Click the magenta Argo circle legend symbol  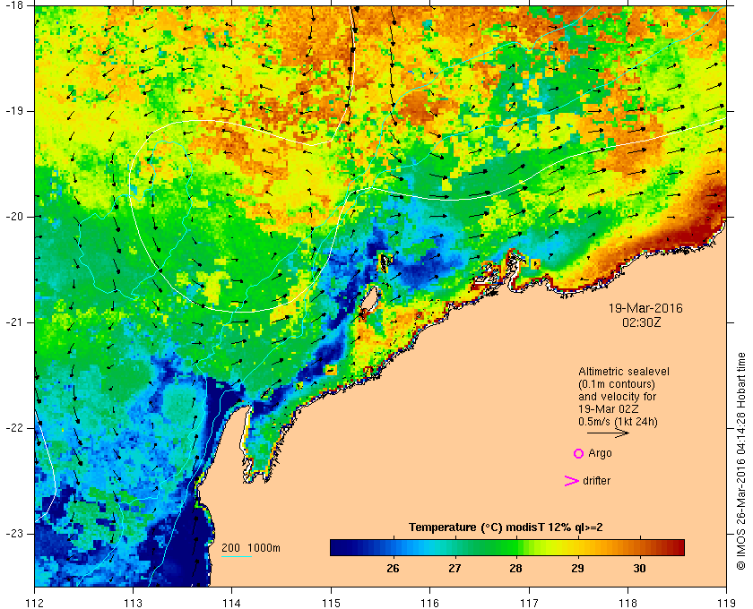tap(579, 453)
